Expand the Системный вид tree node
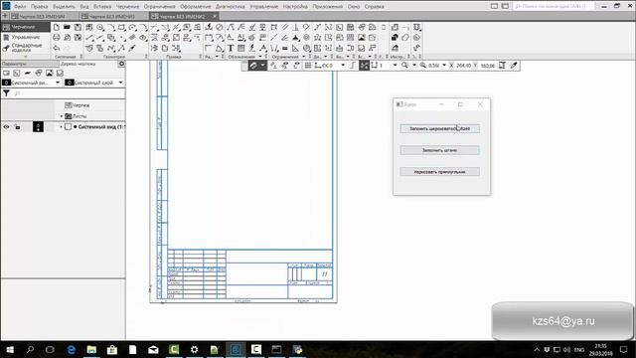The width and height of the screenshot is (636, 358). tap(62, 127)
